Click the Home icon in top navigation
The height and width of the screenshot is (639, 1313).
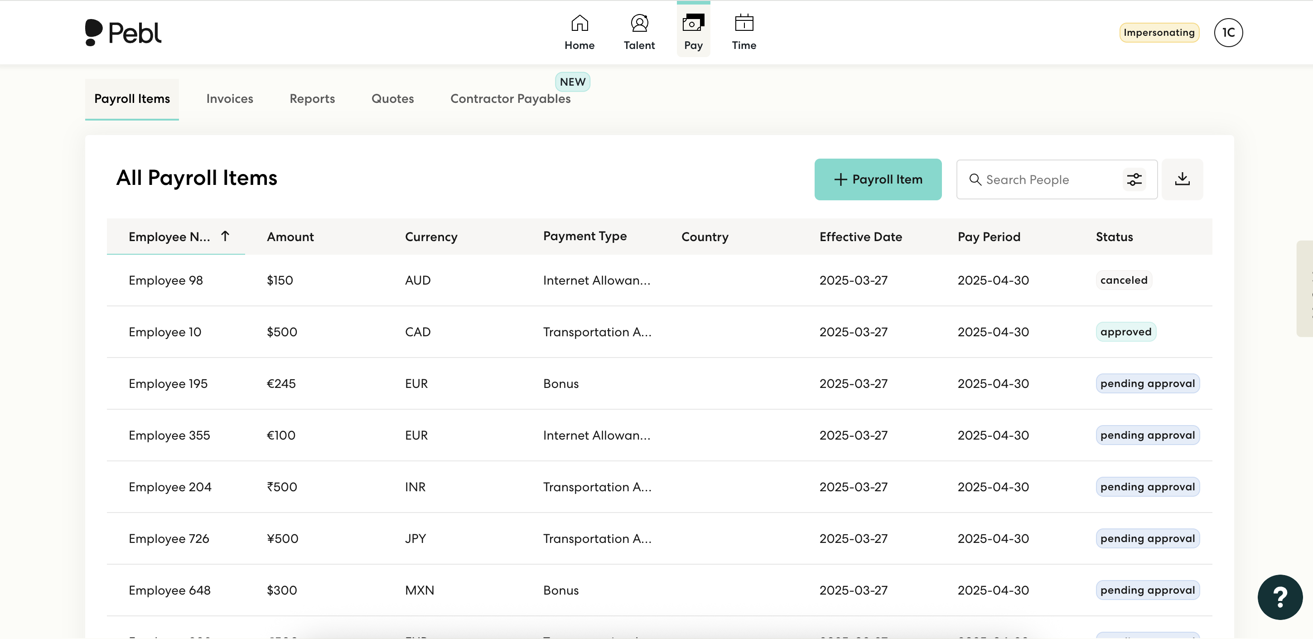click(x=579, y=24)
